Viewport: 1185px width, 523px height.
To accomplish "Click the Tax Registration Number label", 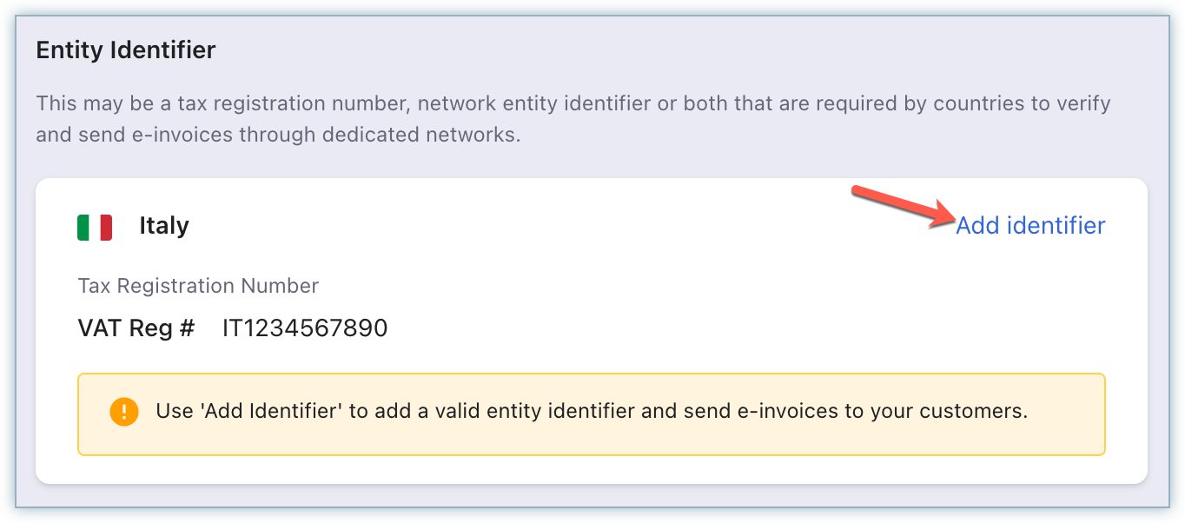I will click(198, 286).
